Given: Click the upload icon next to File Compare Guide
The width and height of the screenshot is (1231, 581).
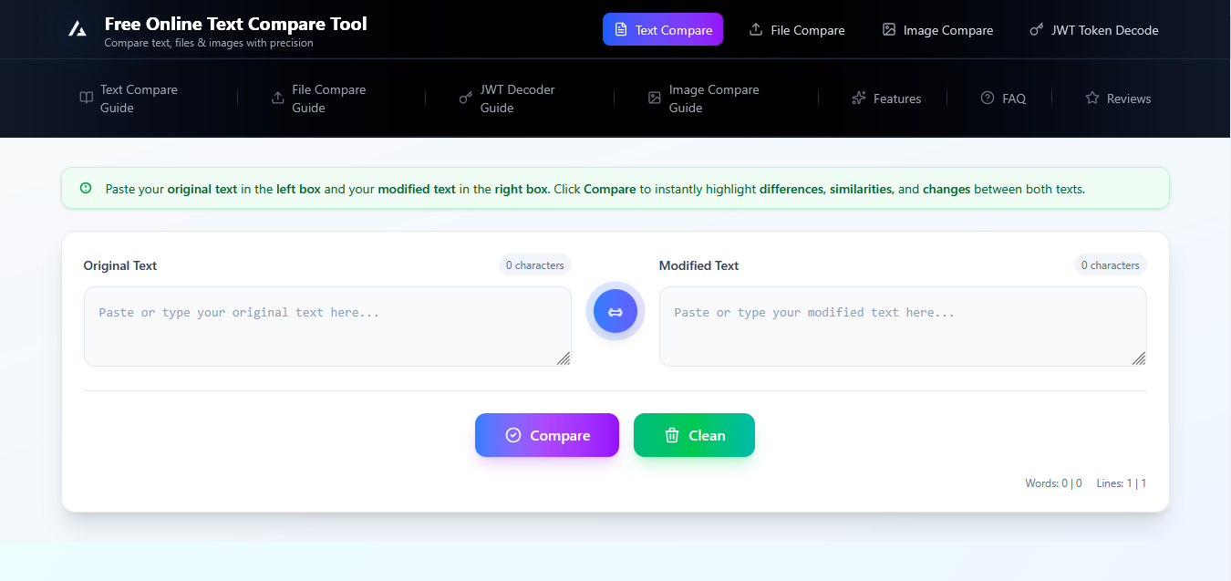Looking at the screenshot, I should [x=278, y=99].
